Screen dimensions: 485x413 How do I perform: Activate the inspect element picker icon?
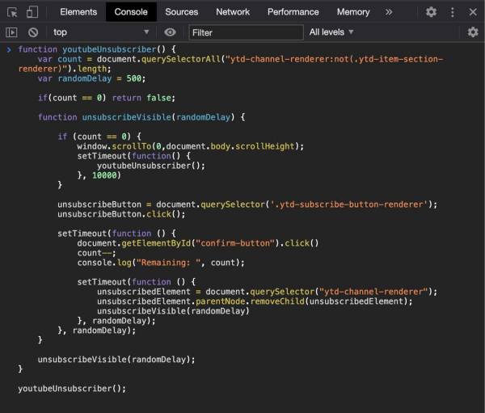coord(12,12)
